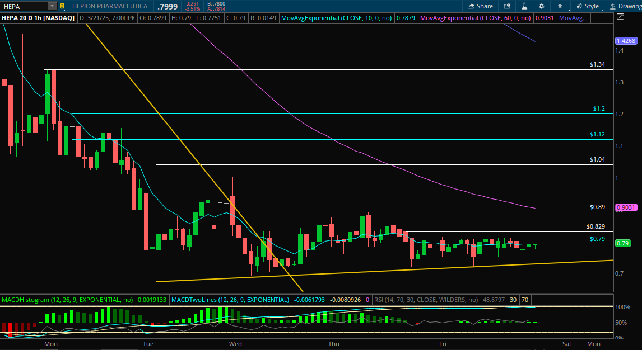
Task: Click the RSI study label
Action: [x=426, y=300]
